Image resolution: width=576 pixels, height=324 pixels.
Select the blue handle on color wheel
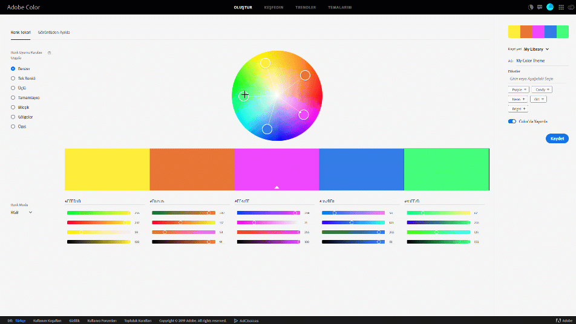(267, 129)
